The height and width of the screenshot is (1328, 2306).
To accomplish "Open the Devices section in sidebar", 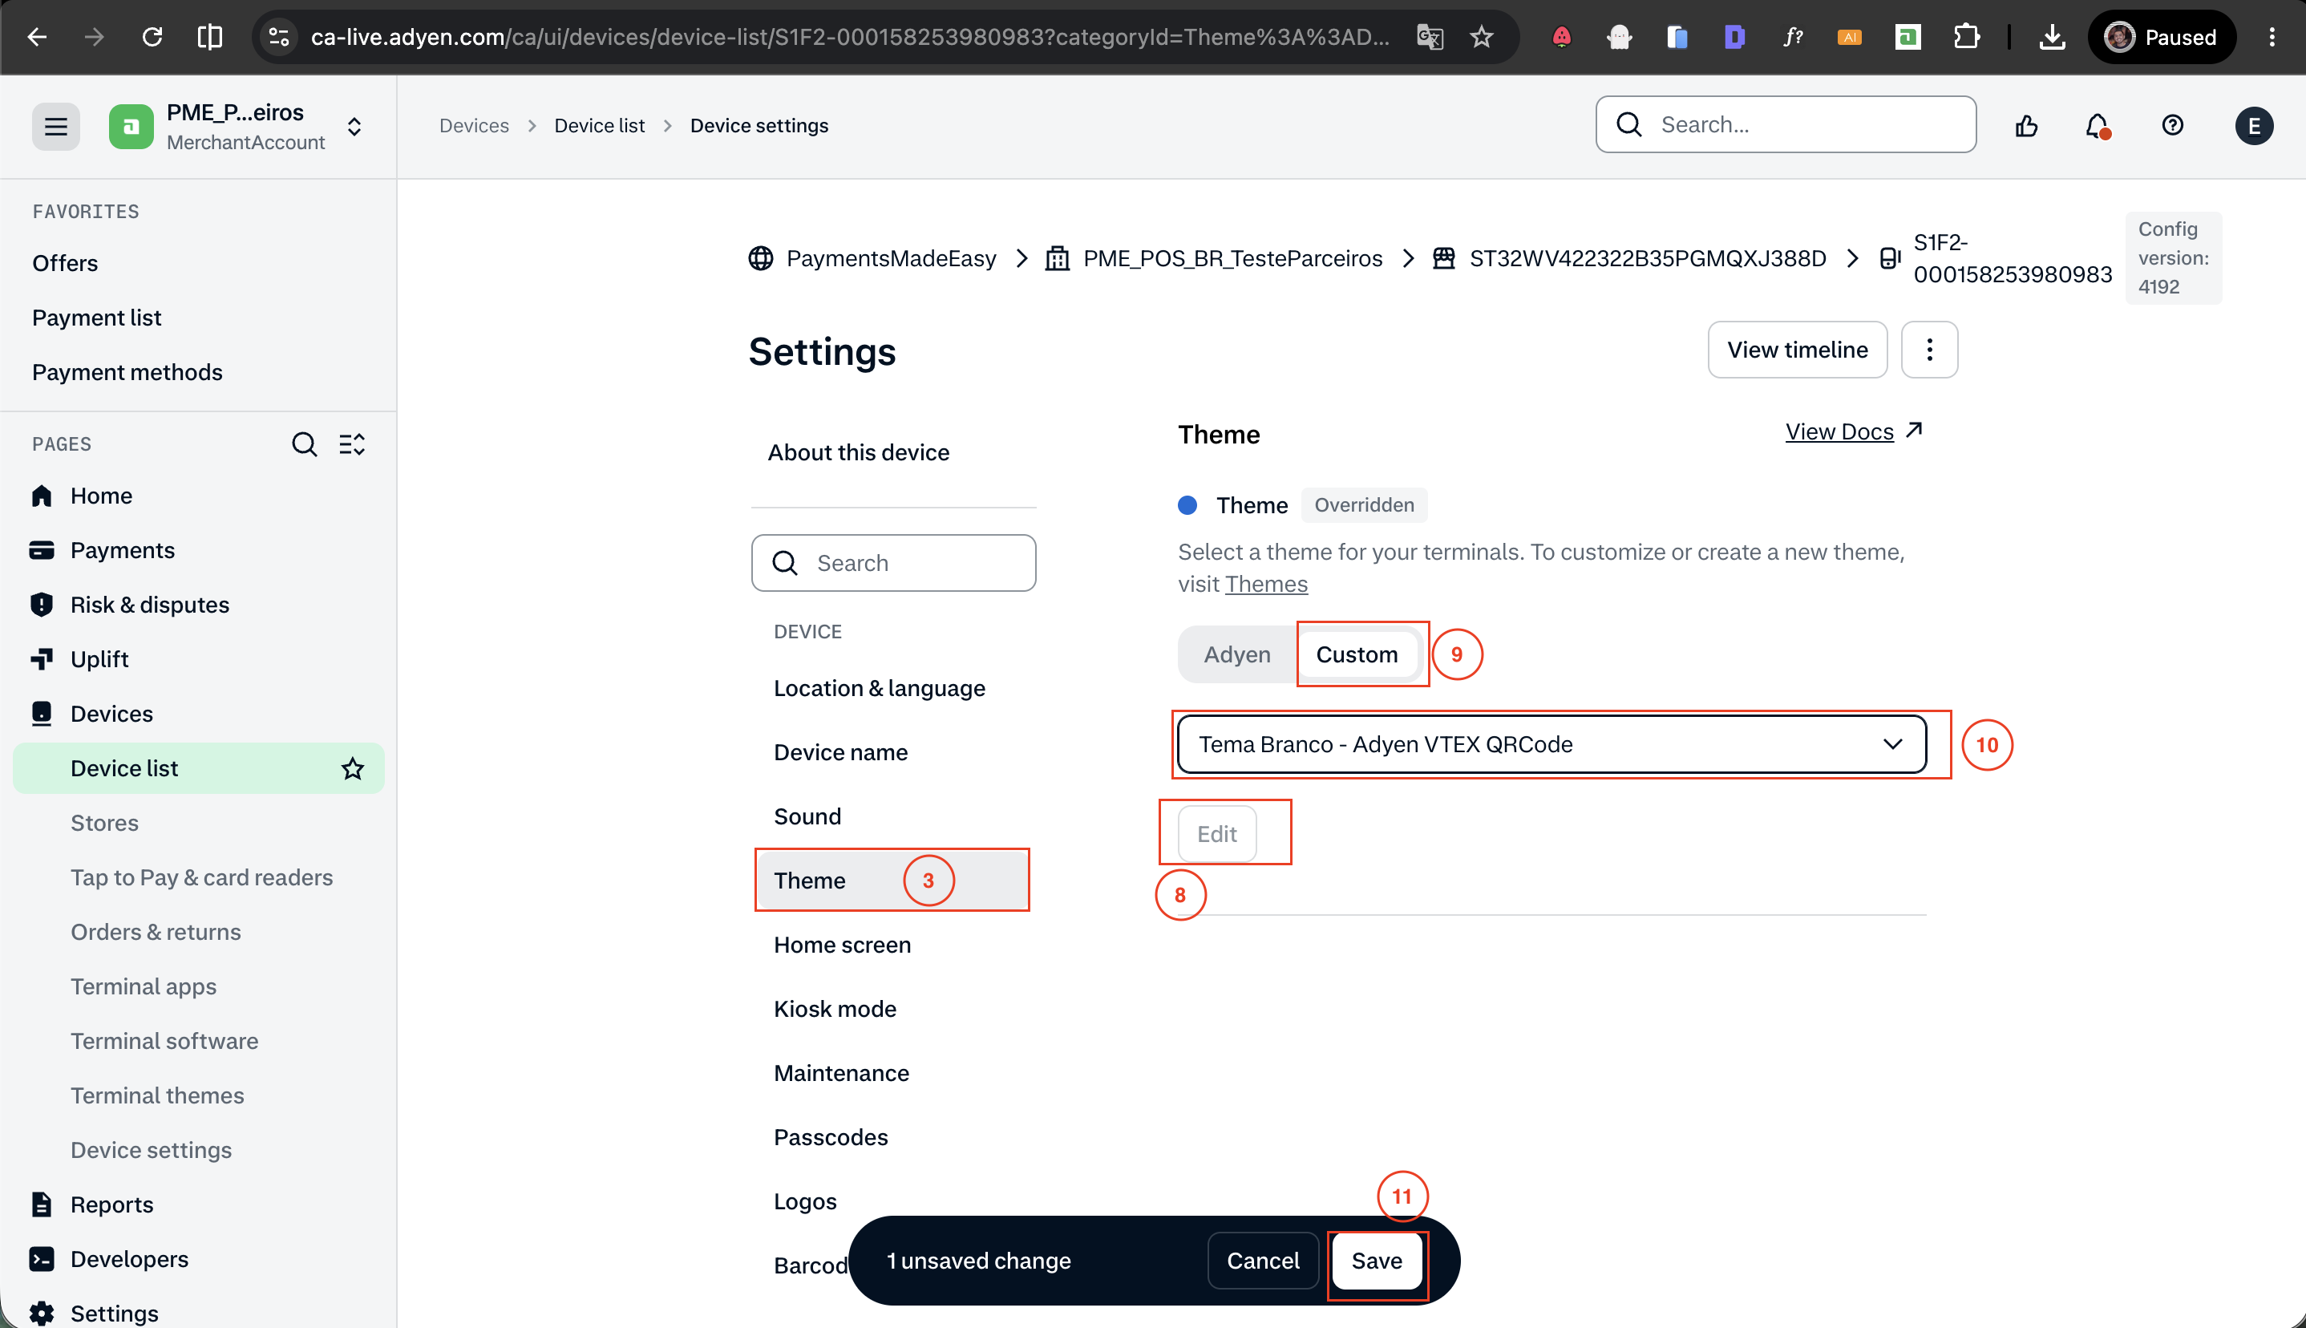I will click(111, 713).
